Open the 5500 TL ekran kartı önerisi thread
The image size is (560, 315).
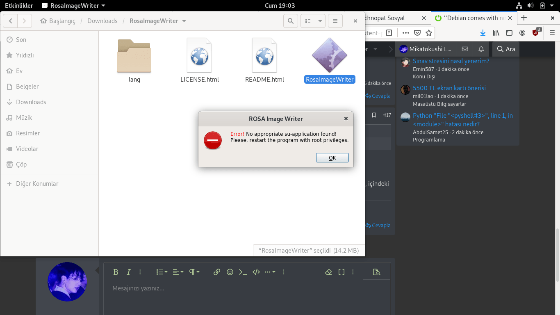(449, 88)
